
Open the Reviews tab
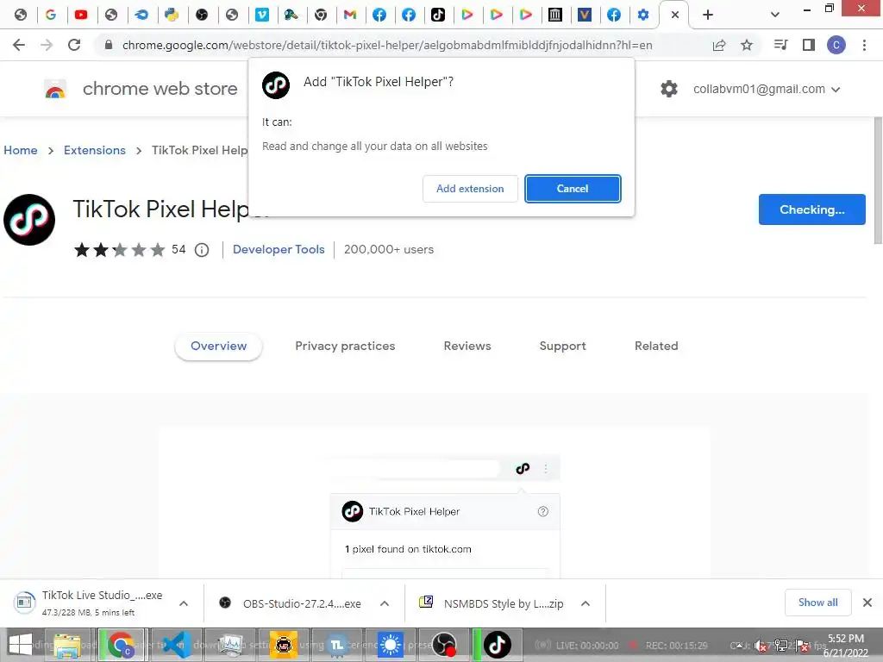tap(467, 347)
